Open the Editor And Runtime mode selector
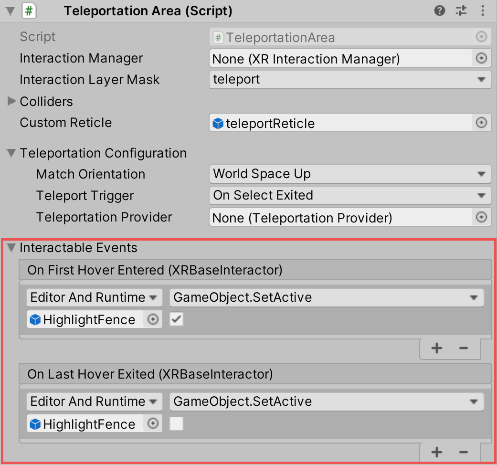497x465 pixels. click(x=94, y=297)
